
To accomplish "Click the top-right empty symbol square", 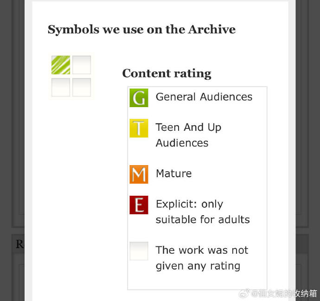I will point(82,65).
